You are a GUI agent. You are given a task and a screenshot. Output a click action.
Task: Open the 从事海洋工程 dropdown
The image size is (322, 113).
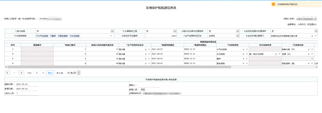(x=175, y=31)
